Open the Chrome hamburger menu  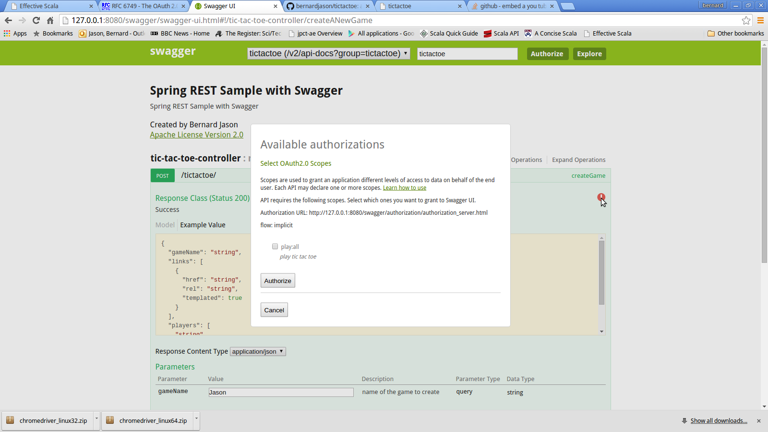click(x=760, y=20)
